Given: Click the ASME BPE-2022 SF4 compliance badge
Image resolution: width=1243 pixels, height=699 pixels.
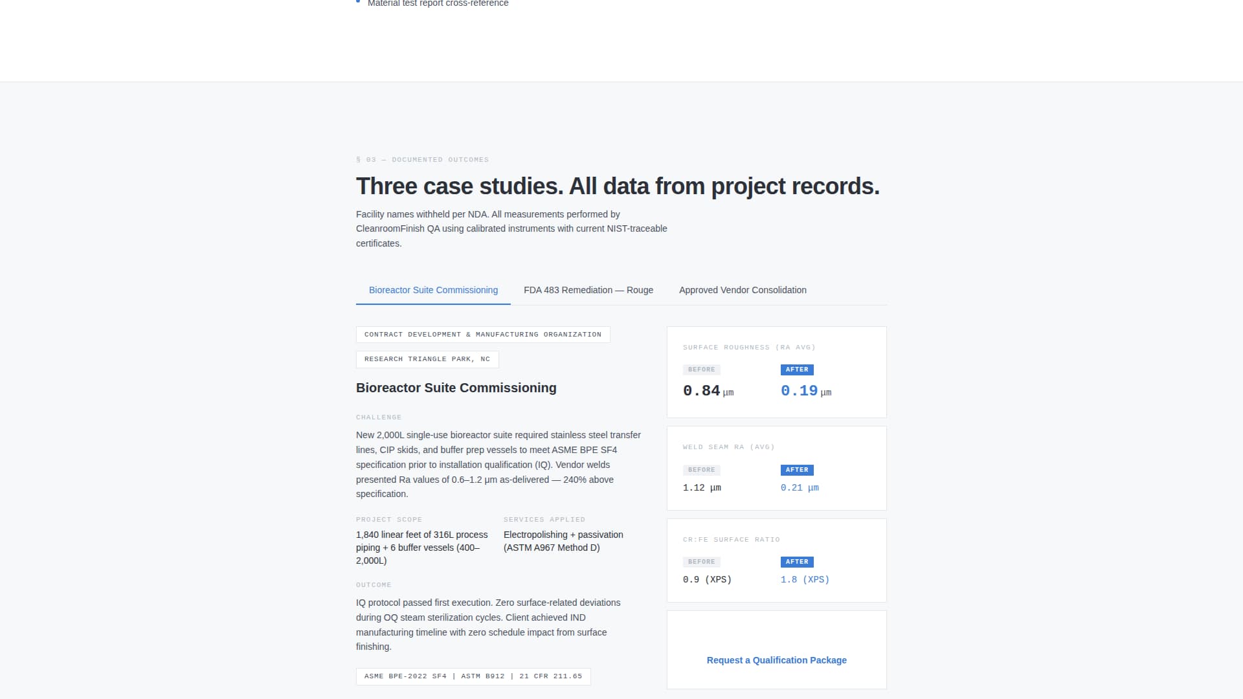Looking at the screenshot, I should (473, 676).
